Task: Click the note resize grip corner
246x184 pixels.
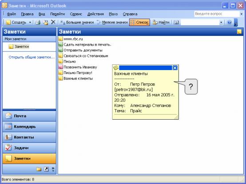Action: [x=176, y=117]
